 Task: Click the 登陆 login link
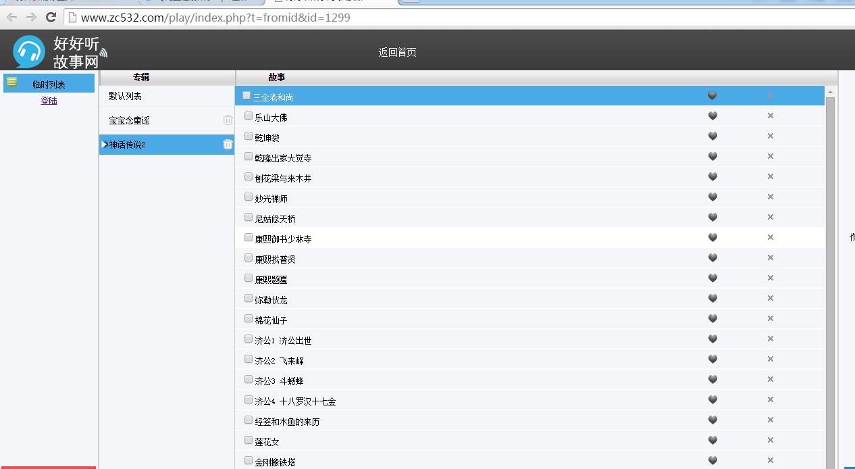[x=49, y=101]
